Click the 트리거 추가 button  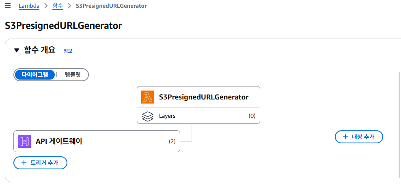[x=40, y=163]
